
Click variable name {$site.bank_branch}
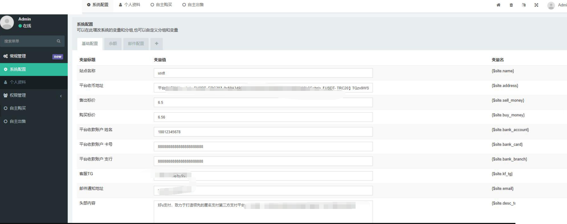point(509,159)
